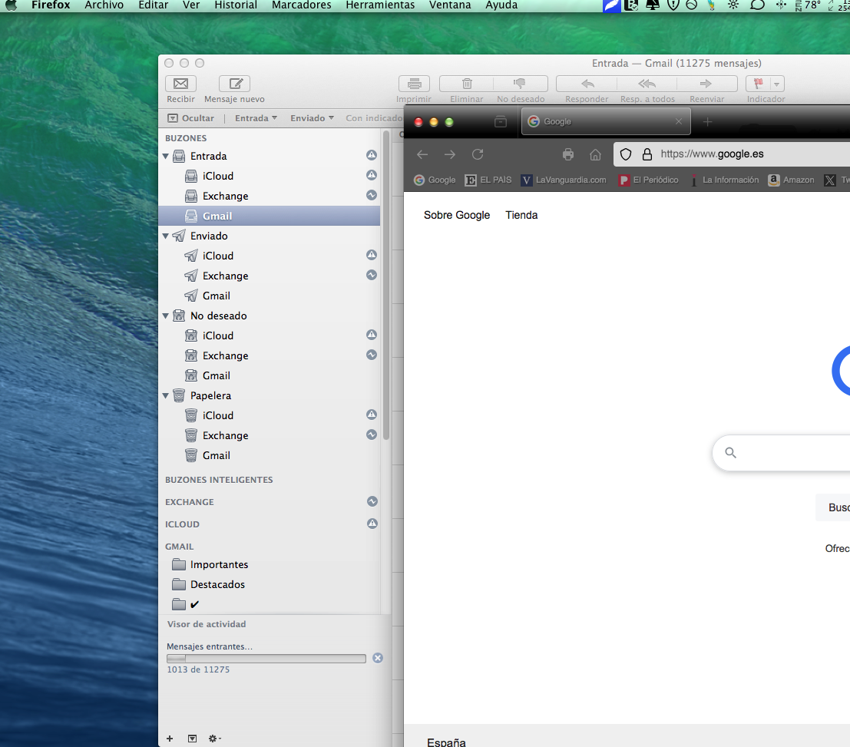
Task: Open the Herramientas menu in Firefox
Action: [379, 5]
